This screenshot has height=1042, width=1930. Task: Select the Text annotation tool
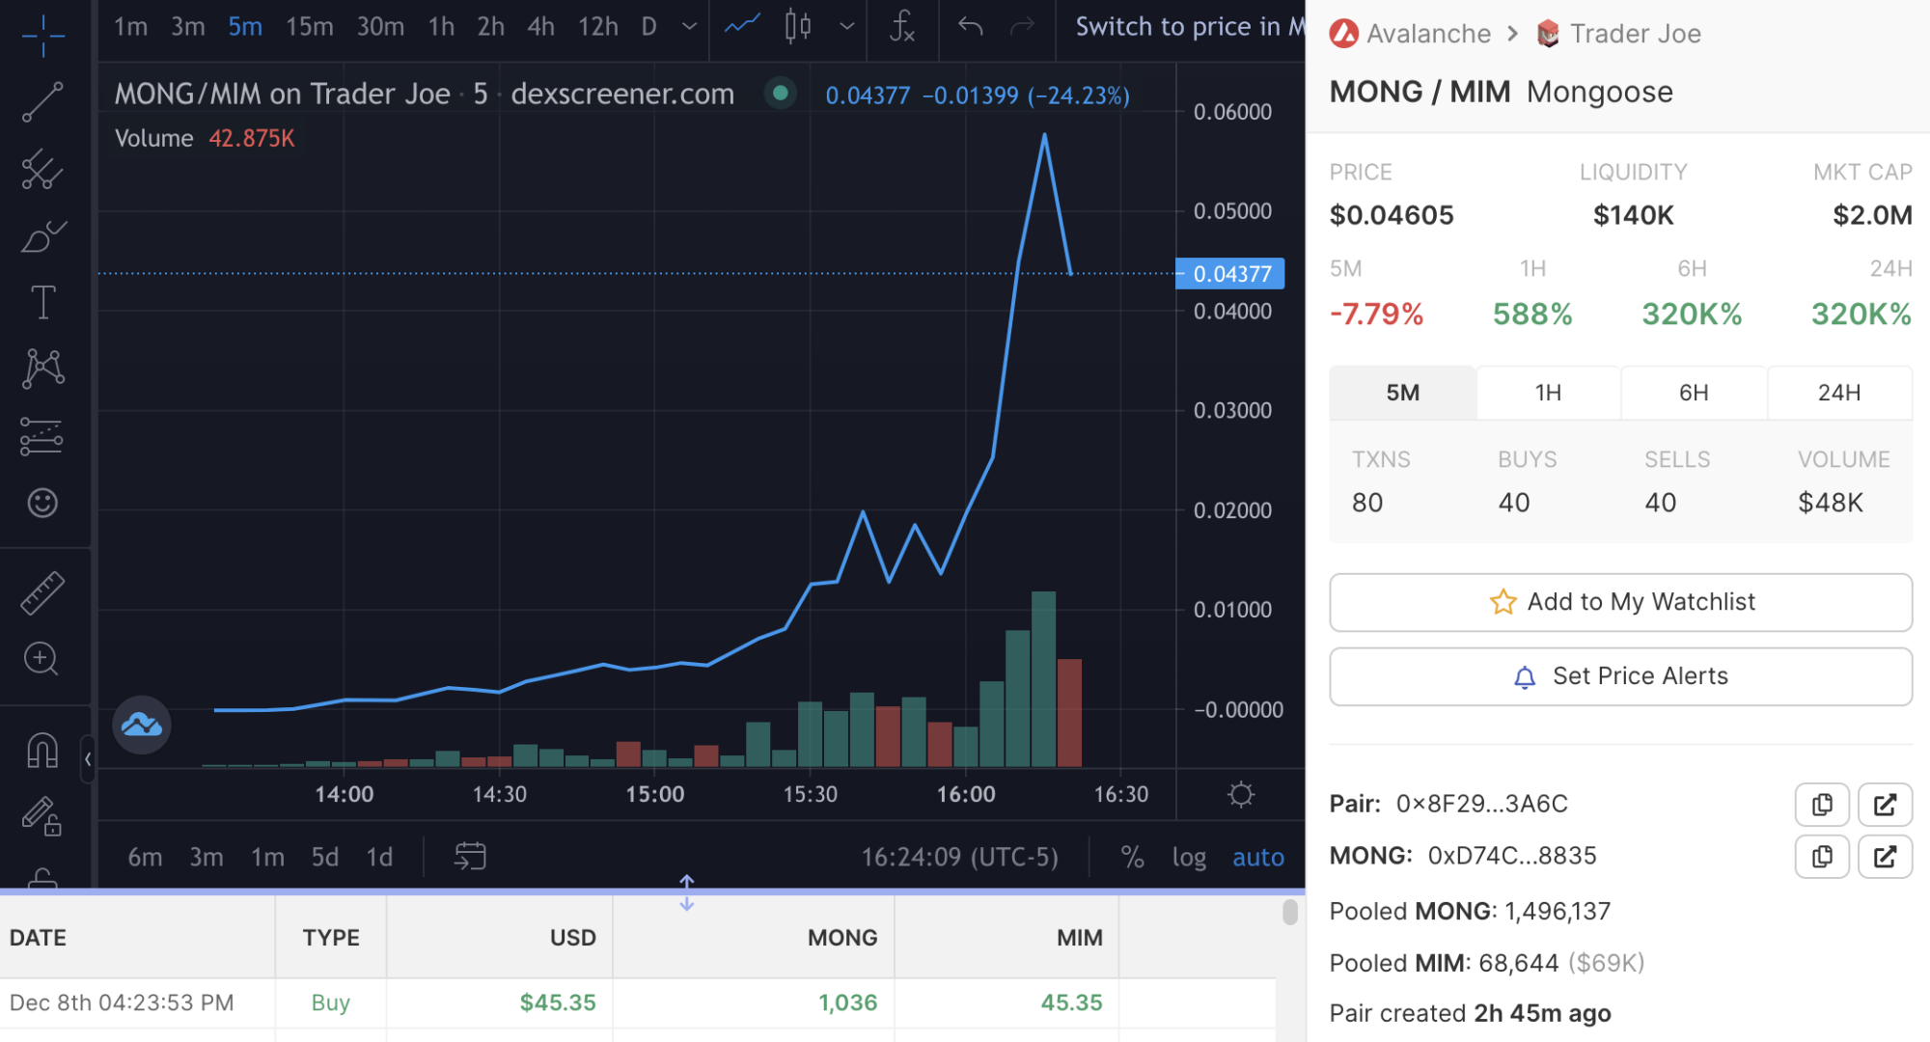42,302
